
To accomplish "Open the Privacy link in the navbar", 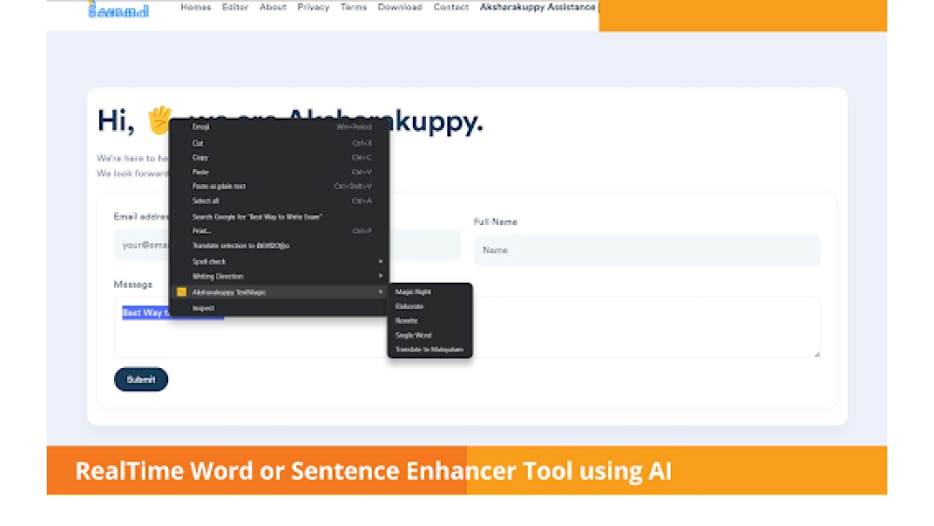I will pyautogui.click(x=313, y=7).
